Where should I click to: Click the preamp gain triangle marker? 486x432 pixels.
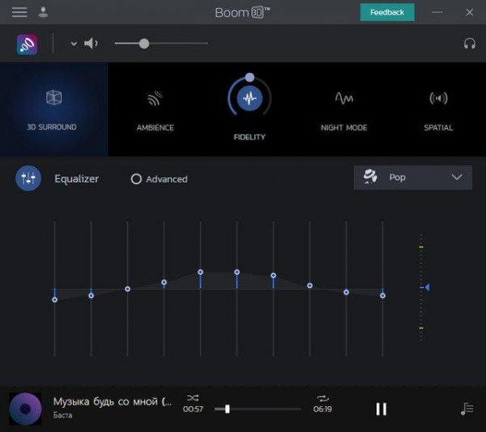pos(428,287)
